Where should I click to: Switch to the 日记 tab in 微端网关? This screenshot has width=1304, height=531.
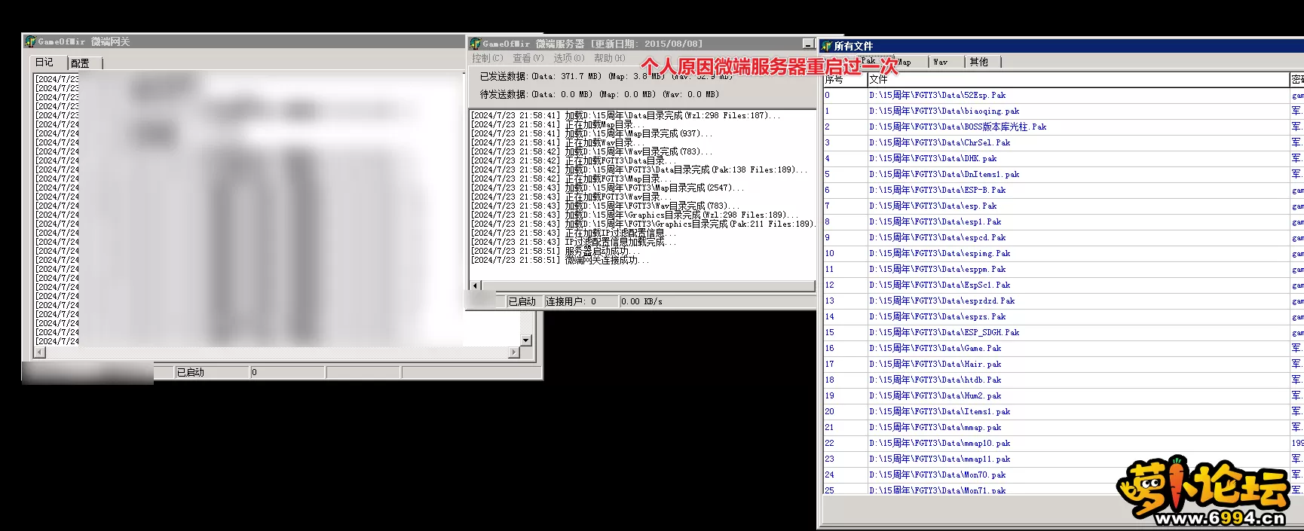[x=44, y=63]
